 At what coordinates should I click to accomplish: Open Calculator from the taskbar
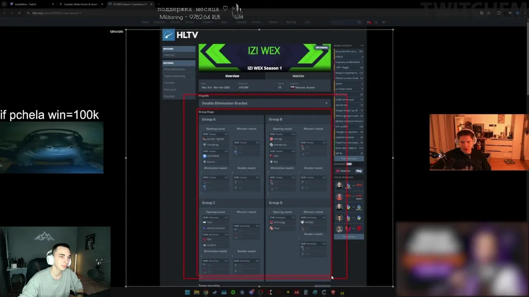(306, 292)
